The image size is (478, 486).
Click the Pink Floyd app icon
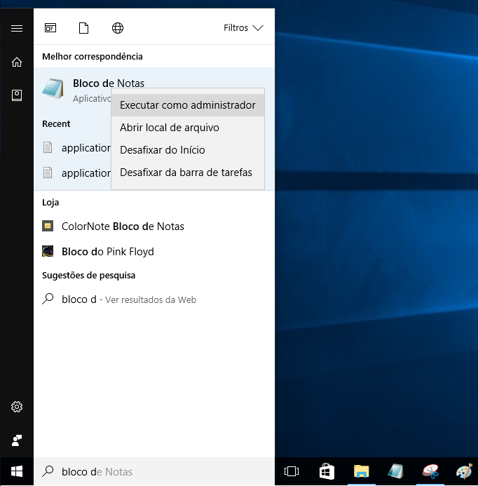[48, 251]
